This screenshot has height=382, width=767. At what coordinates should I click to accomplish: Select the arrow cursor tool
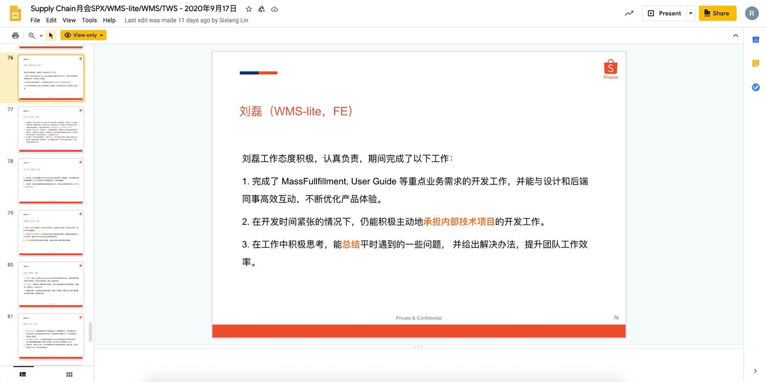(51, 35)
